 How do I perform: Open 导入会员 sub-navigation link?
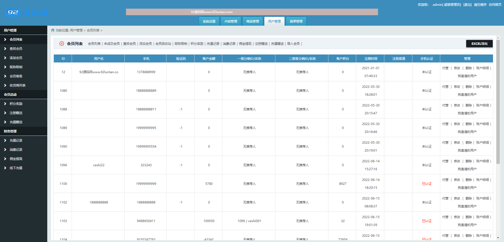tap(293, 44)
